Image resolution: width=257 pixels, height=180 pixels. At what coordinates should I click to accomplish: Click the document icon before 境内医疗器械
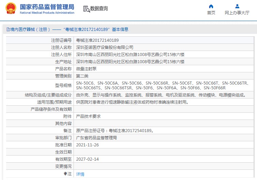coord(8,30)
